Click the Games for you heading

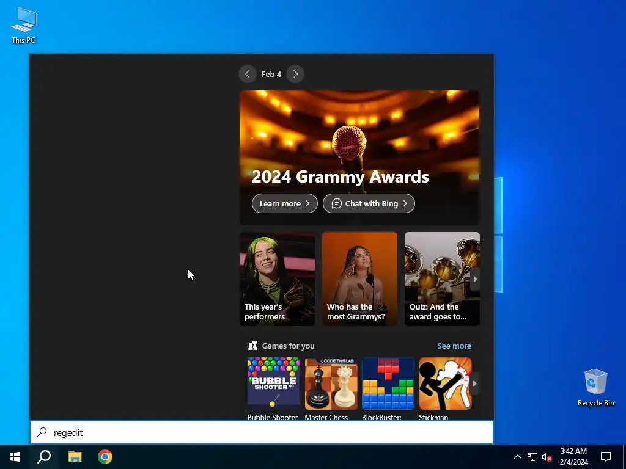point(289,346)
